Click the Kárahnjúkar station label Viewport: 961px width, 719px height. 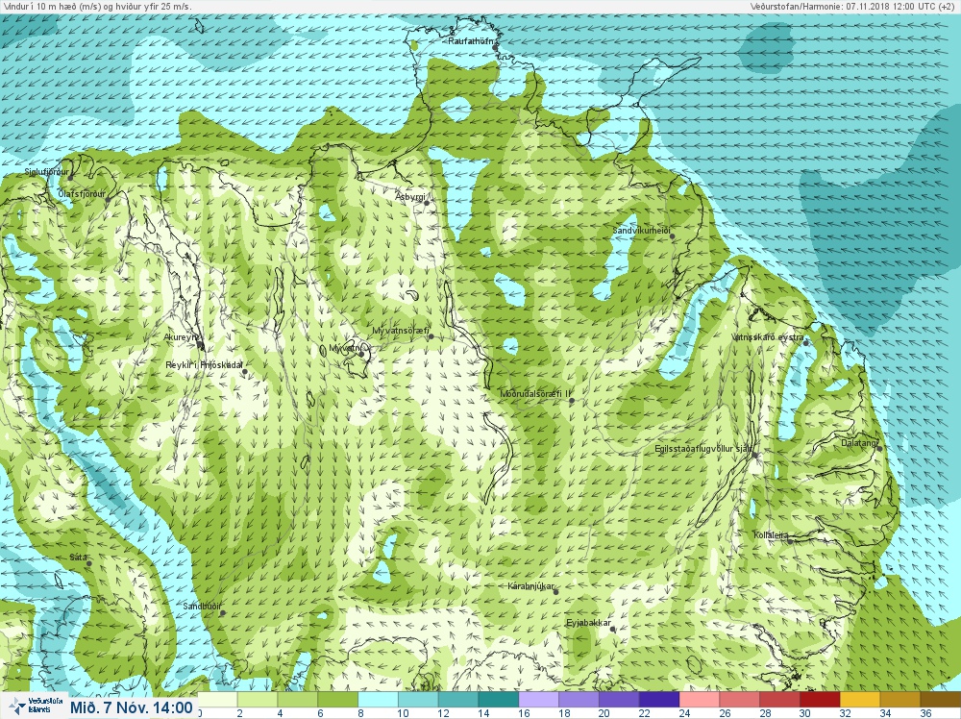[x=530, y=586]
